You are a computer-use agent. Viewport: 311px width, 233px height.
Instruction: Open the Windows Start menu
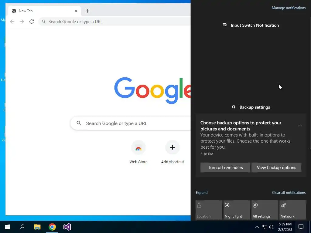click(7, 227)
